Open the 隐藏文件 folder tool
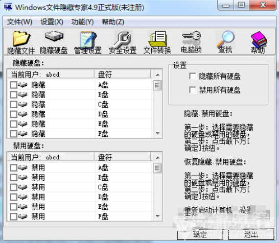 21,42
